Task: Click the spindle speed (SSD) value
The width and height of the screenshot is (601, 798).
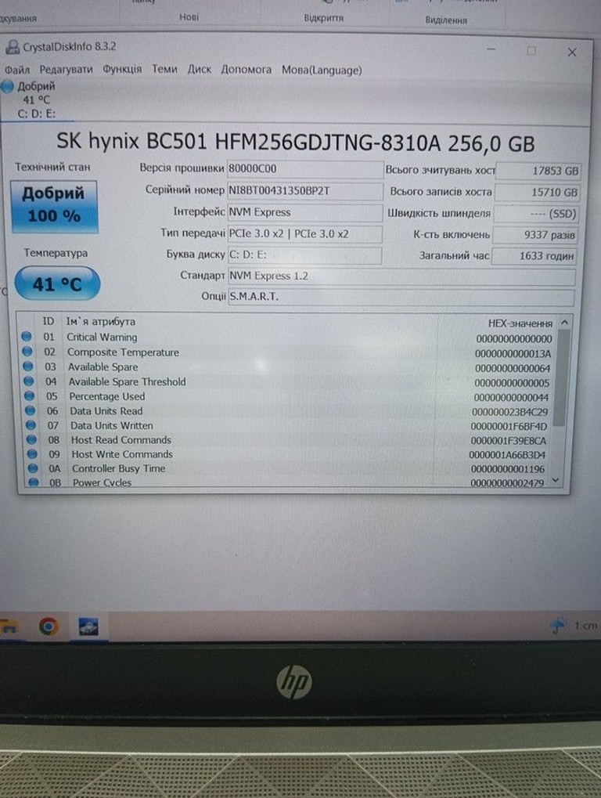Action: (536, 214)
